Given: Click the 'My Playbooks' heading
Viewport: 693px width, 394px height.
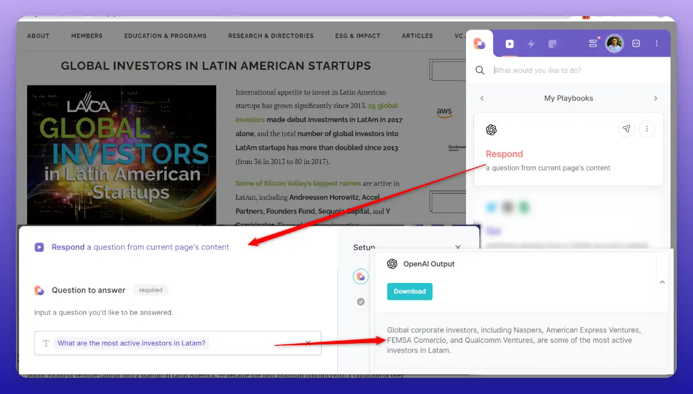Looking at the screenshot, I should pyautogui.click(x=569, y=98).
